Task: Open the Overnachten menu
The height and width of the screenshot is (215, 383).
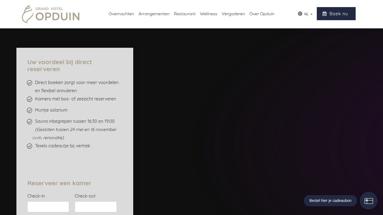Action: (x=121, y=14)
